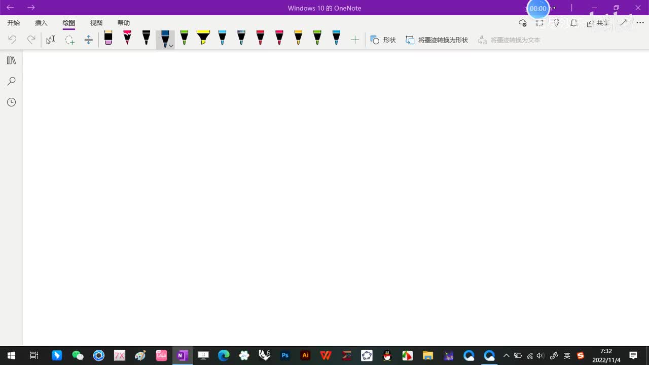Viewport: 649px width, 365px height.
Task: Open the more options ellipsis menu
Action: (x=640, y=23)
